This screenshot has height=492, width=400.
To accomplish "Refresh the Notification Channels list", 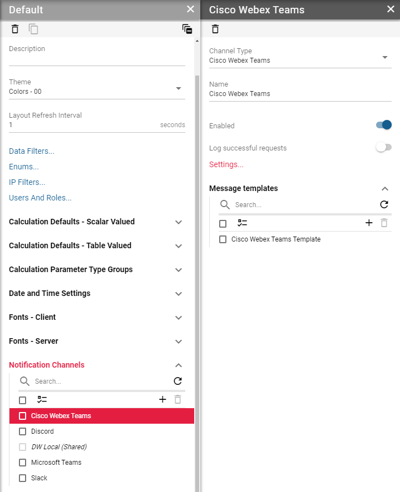I will point(177,381).
